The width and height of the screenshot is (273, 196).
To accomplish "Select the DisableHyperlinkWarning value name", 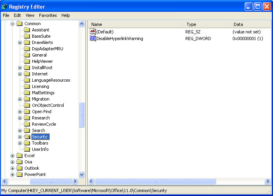I will [x=120, y=38].
